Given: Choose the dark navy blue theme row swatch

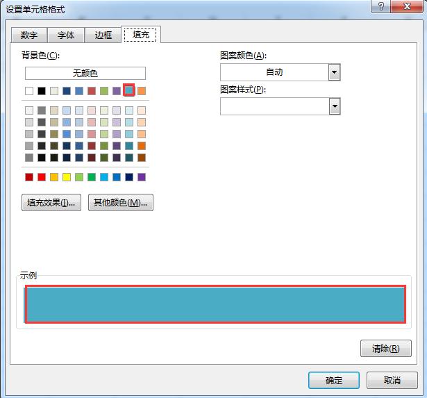Looking at the screenshot, I should click(x=67, y=91).
